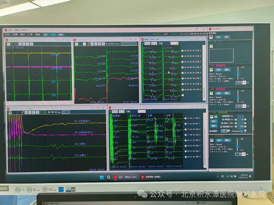
Task: Toggle checkbox for MEP trace 18:11:43 993.5
Action: (185, 140)
